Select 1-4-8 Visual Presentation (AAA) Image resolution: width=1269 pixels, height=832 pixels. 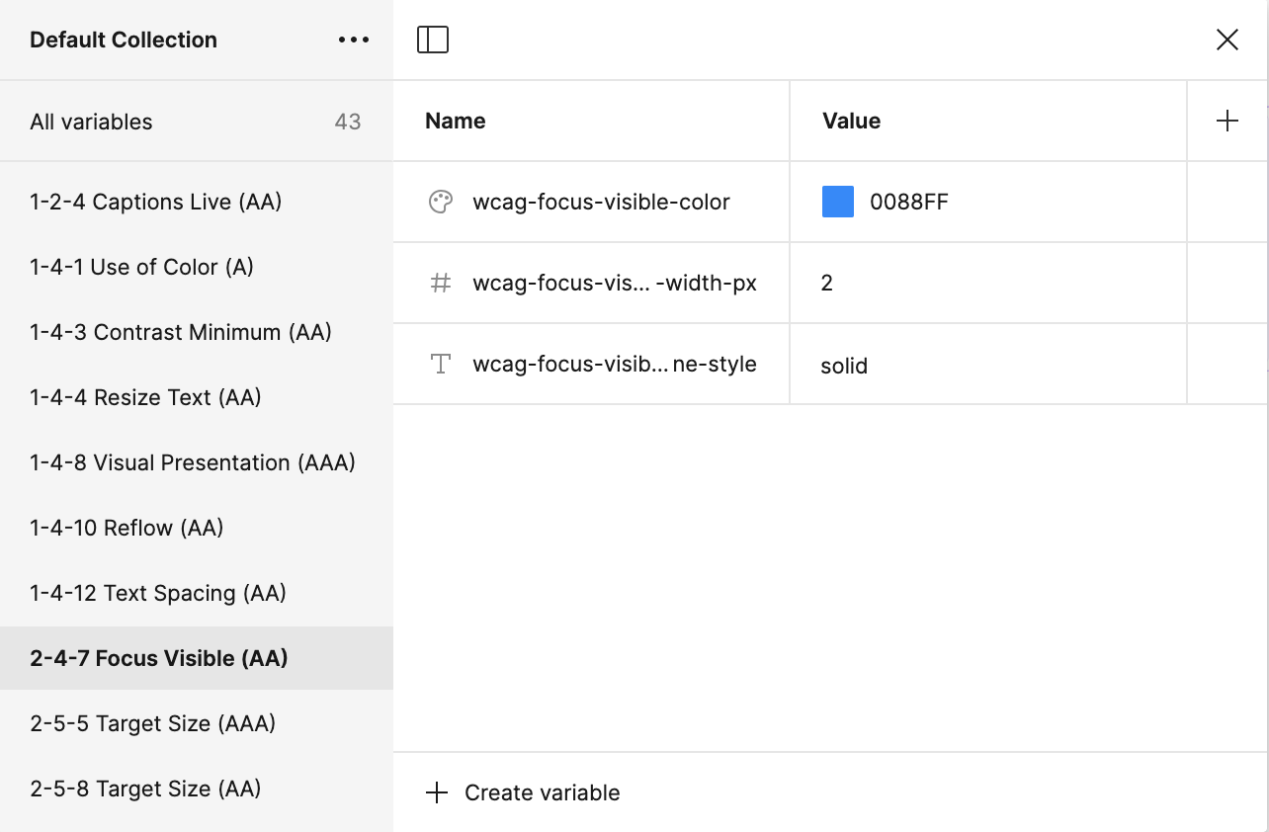(x=193, y=462)
